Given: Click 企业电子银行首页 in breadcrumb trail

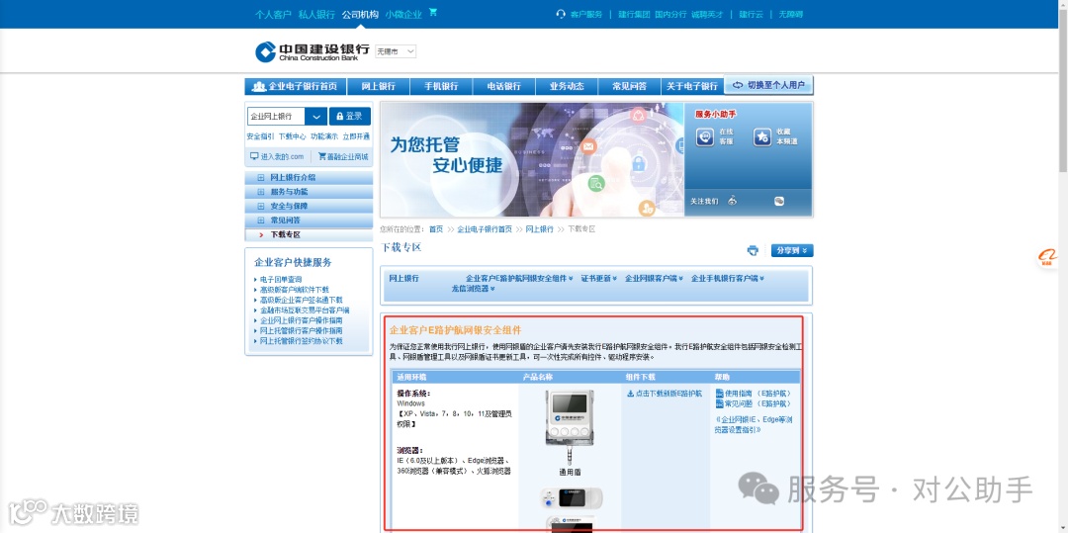Looking at the screenshot, I should pyautogui.click(x=485, y=229).
